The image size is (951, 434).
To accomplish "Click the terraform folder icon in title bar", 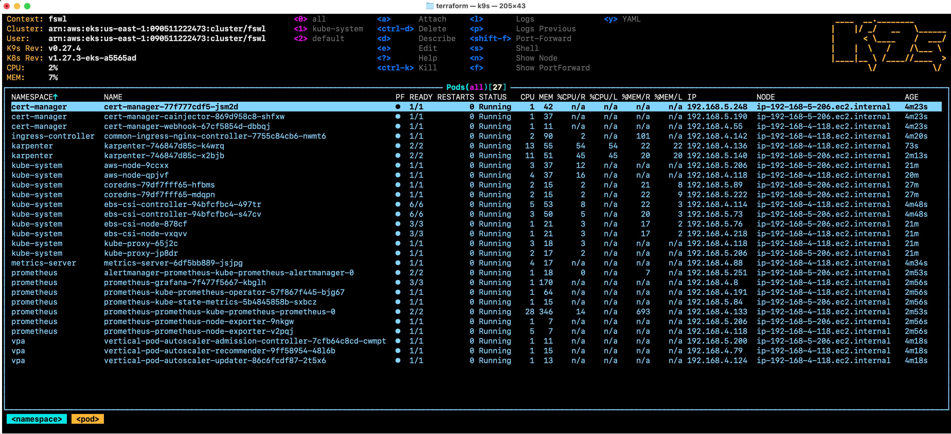I will [430, 6].
